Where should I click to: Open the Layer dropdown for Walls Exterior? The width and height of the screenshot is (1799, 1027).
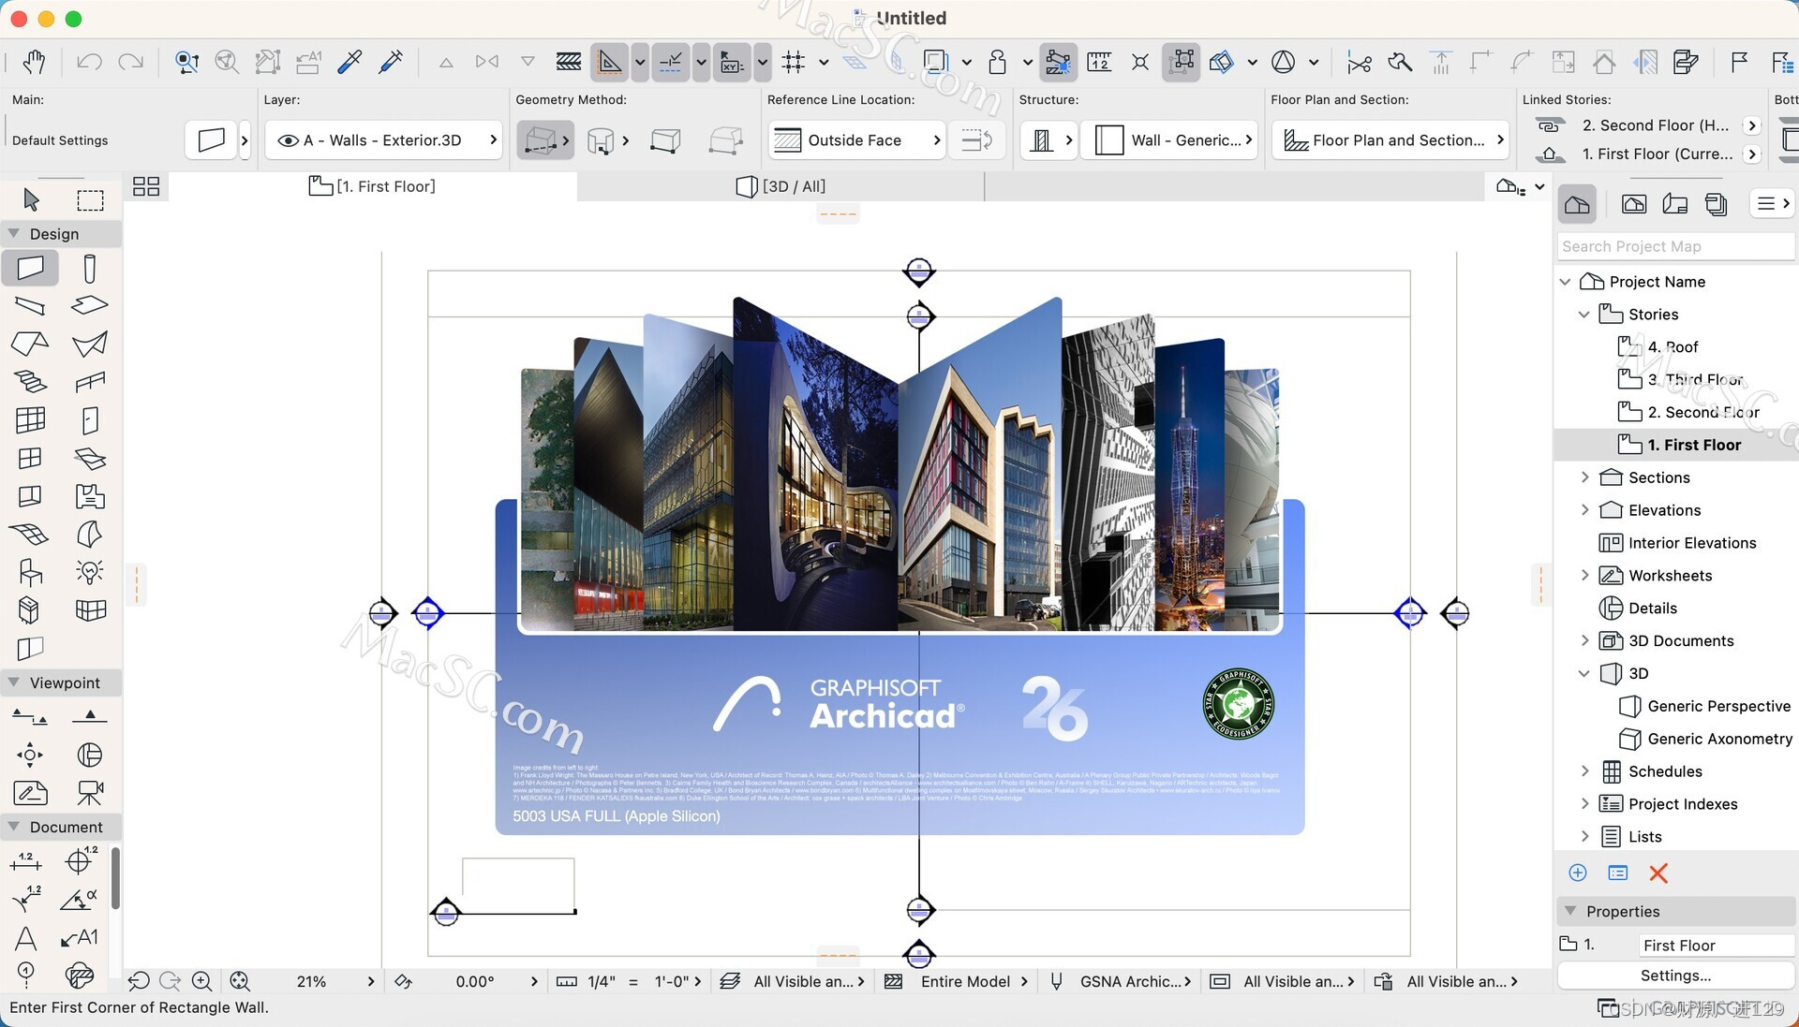[384, 140]
